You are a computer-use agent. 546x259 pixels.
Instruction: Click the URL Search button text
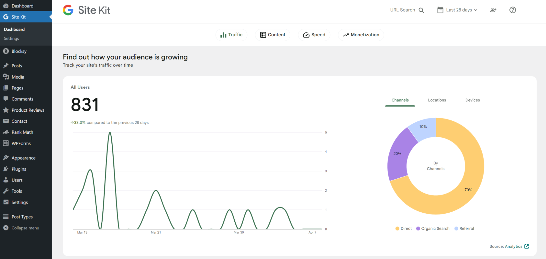point(402,10)
